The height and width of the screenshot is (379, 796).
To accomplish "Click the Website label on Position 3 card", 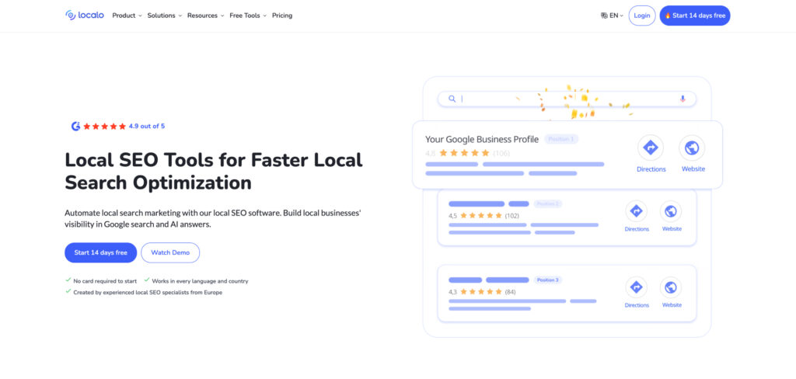I will point(672,305).
